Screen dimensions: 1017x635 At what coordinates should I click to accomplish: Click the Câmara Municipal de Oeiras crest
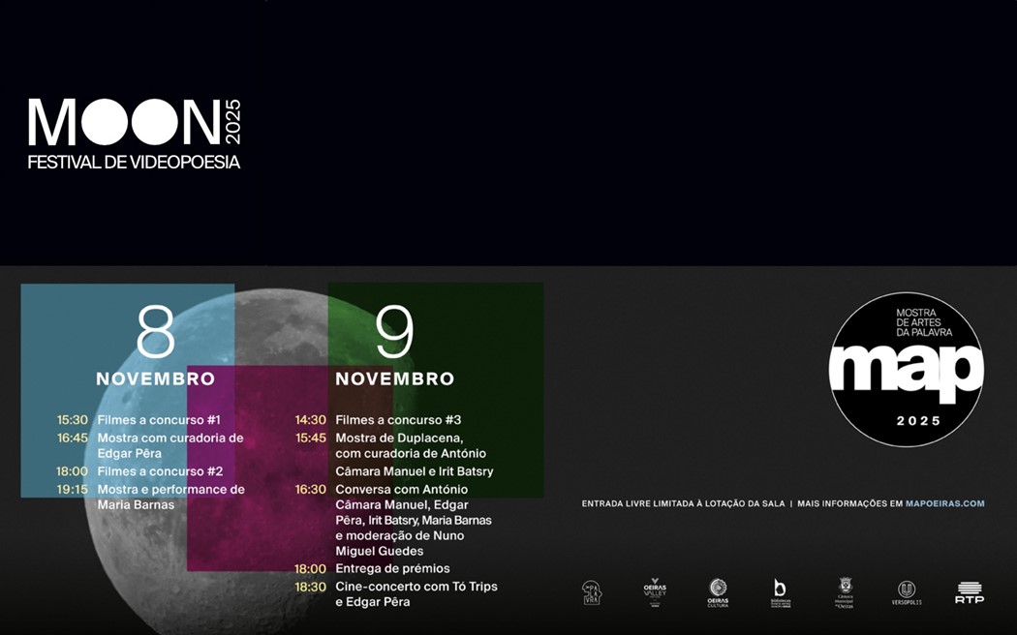tap(845, 591)
